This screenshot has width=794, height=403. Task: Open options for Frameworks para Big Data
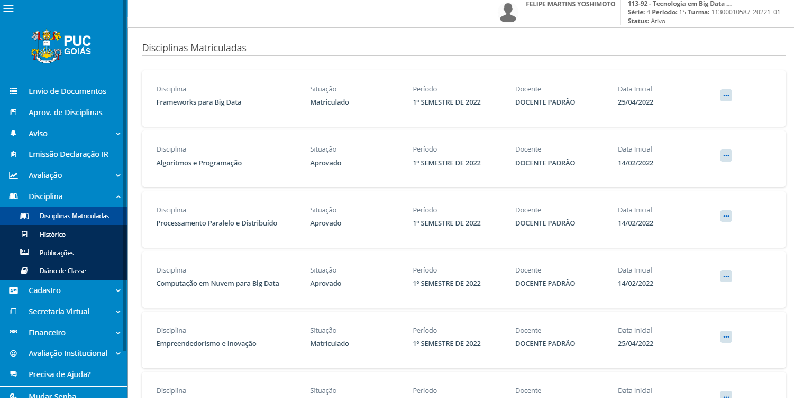click(726, 95)
